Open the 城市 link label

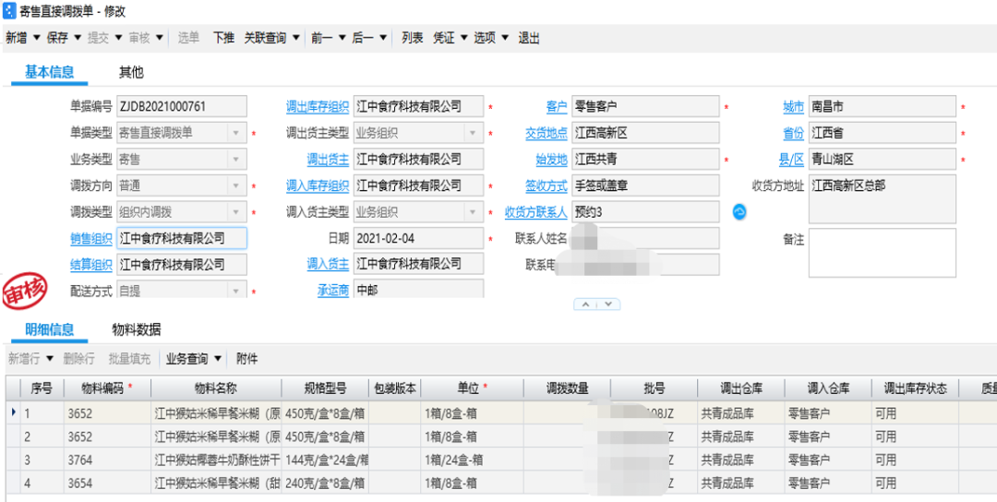click(794, 107)
